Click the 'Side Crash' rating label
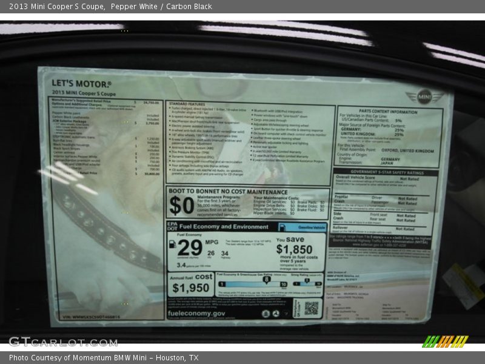Viewport: 485px width, 364px height. (338, 216)
